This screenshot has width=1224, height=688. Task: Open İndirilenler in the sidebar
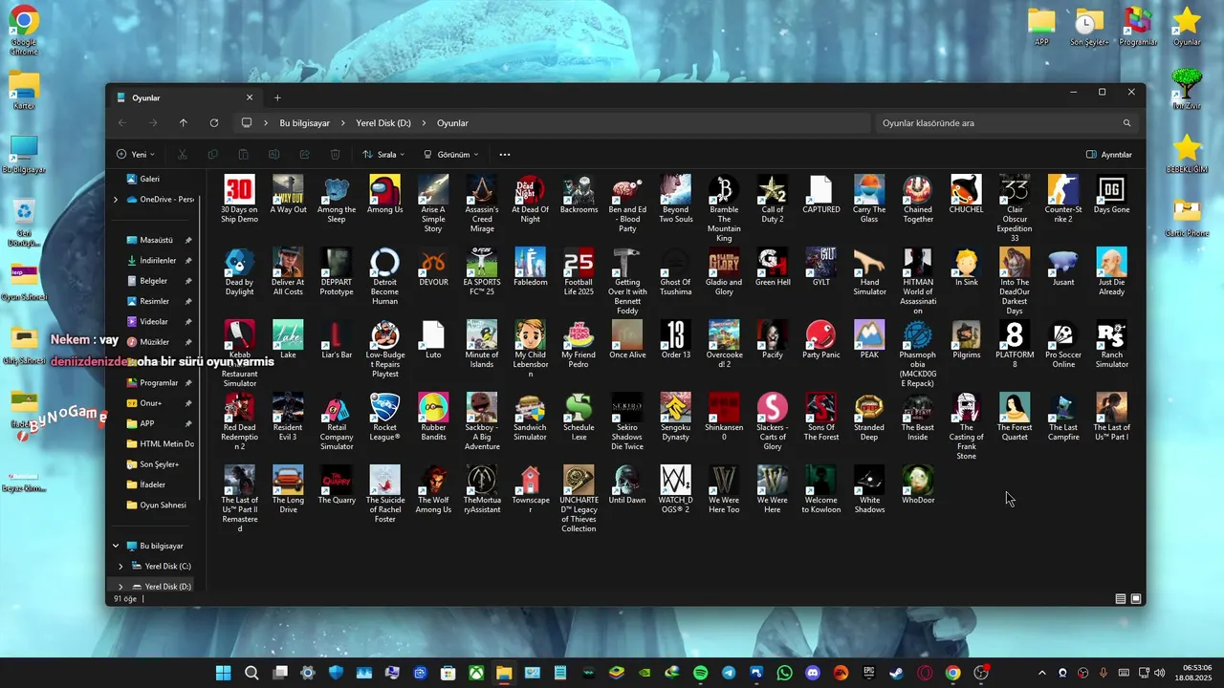(x=158, y=261)
